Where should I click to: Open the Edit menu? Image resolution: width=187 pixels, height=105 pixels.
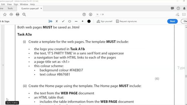tap(3, 4)
